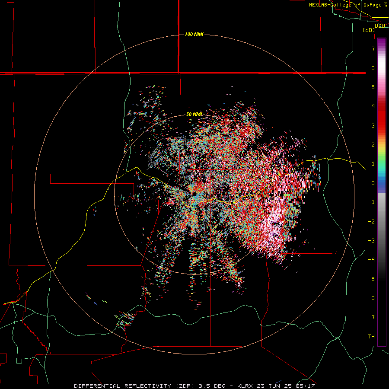Screen dimensions: 389x389
Task: Click the -7 dB tick label on colorbar
Action: pos(371,317)
